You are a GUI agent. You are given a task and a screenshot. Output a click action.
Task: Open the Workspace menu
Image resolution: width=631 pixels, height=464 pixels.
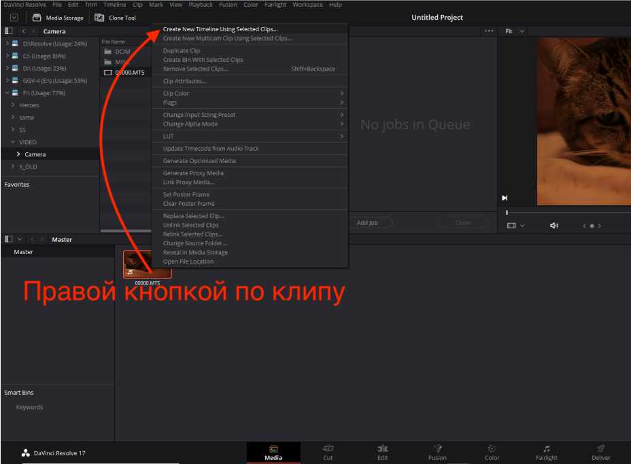307,5
